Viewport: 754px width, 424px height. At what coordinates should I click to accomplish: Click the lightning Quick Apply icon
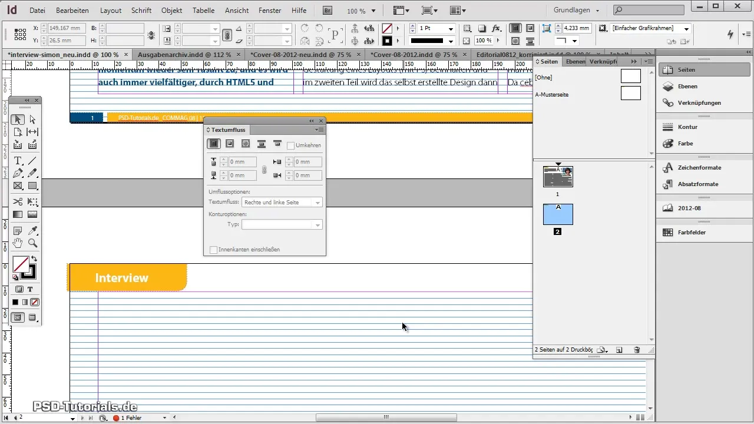coord(731,34)
